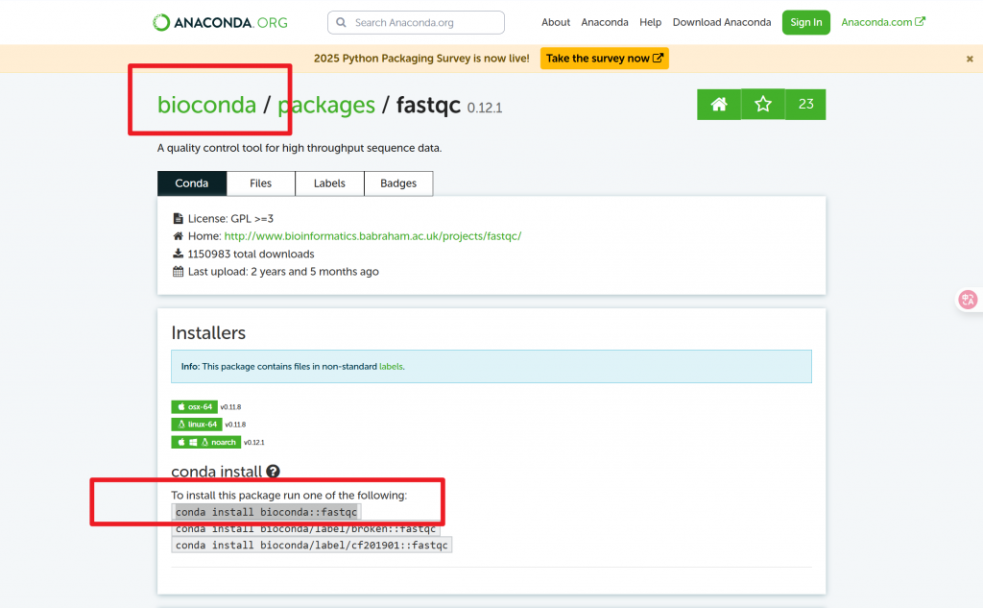Go to Download Anaconda
Viewport: 983px width, 608px height.
722,23
